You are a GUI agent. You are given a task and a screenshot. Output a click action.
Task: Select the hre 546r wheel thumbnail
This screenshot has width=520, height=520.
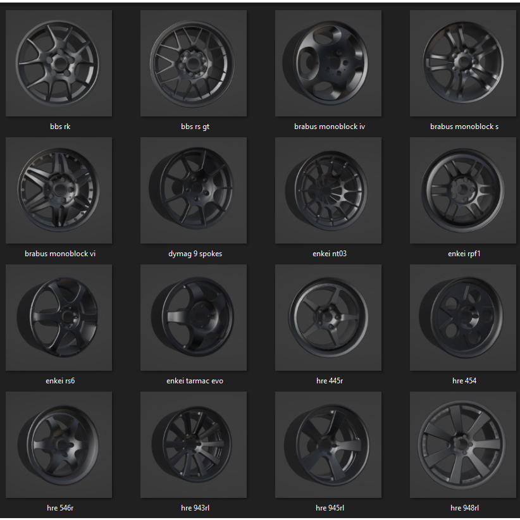tap(59, 445)
